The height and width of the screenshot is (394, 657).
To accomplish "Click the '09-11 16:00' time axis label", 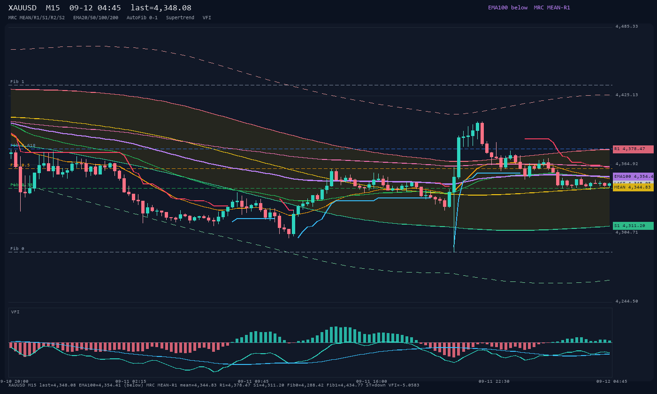I will point(372,381).
